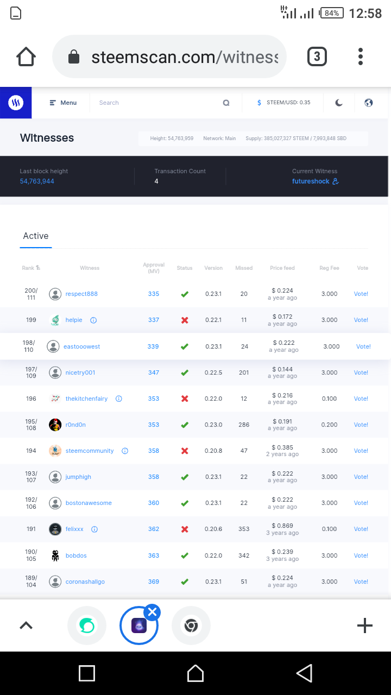
Task: Tap the steemscan.com address bar
Action: pyautogui.click(x=169, y=56)
